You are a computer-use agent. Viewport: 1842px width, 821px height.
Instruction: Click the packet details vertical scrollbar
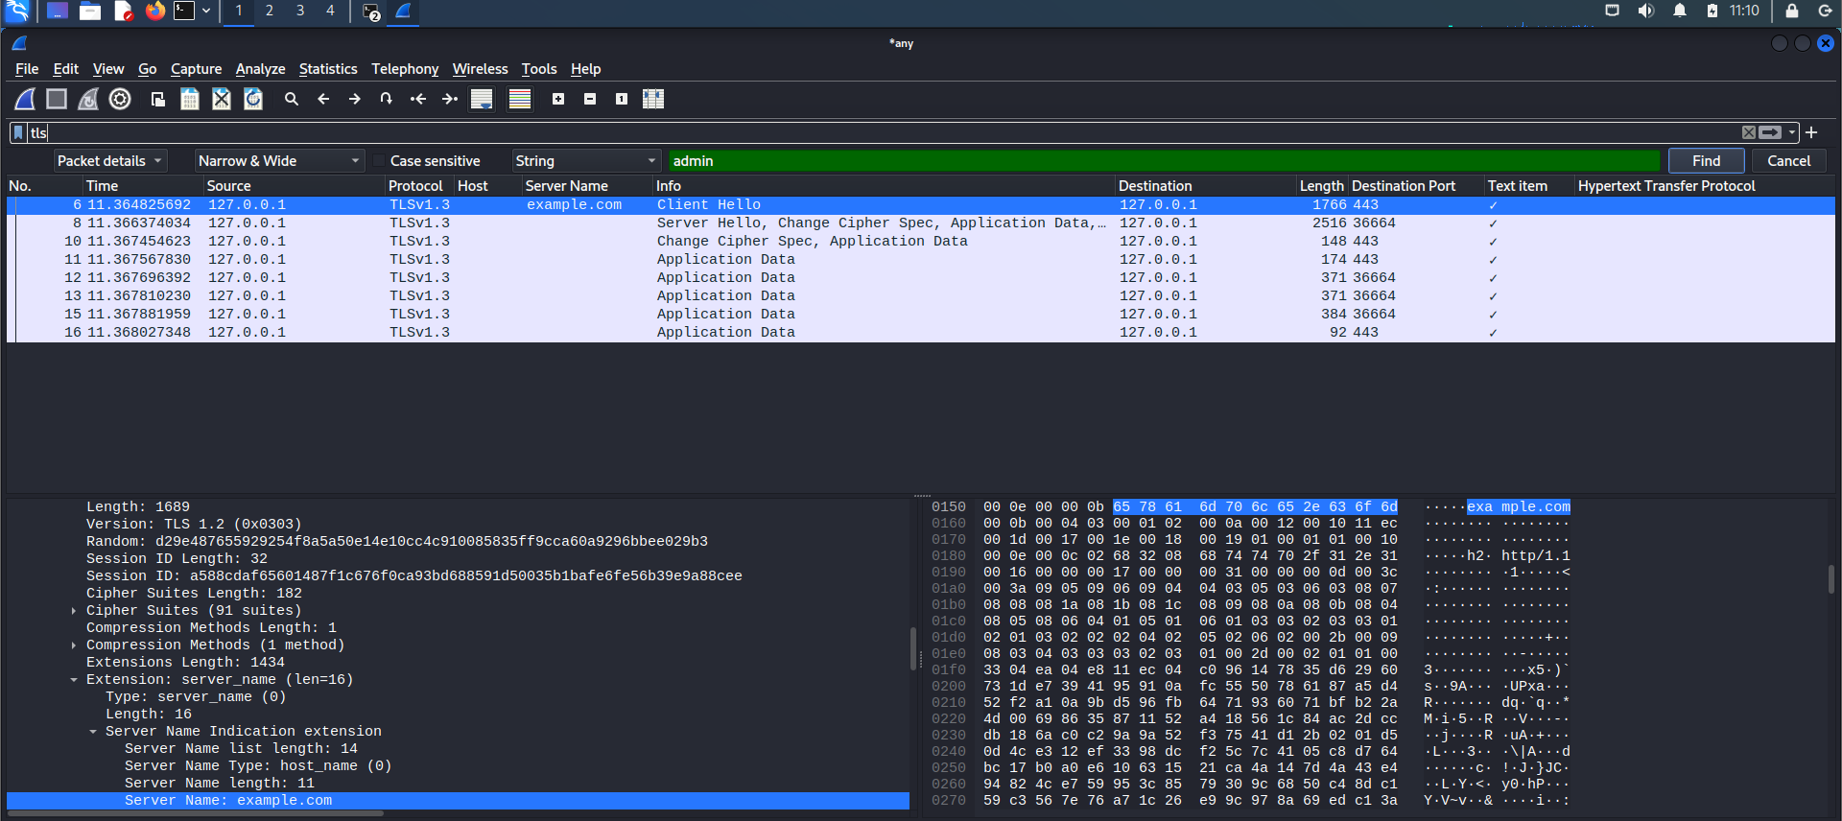coord(913,650)
